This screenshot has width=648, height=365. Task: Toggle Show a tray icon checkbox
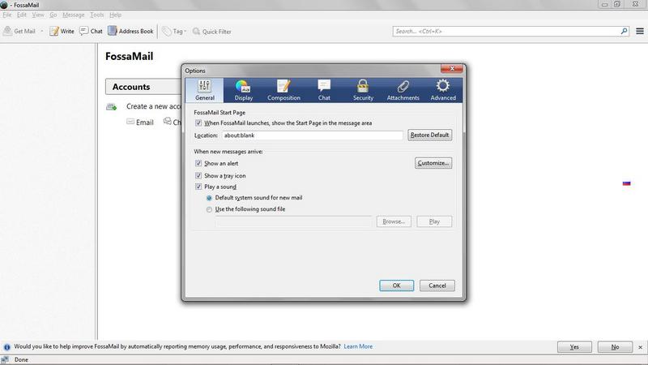pos(198,175)
